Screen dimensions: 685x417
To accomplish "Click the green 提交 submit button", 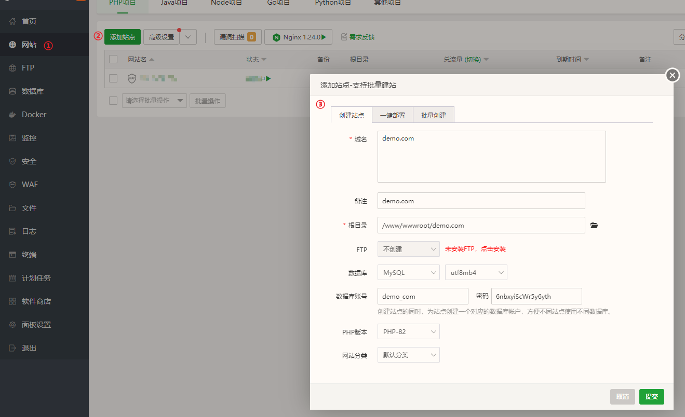I will point(652,397).
